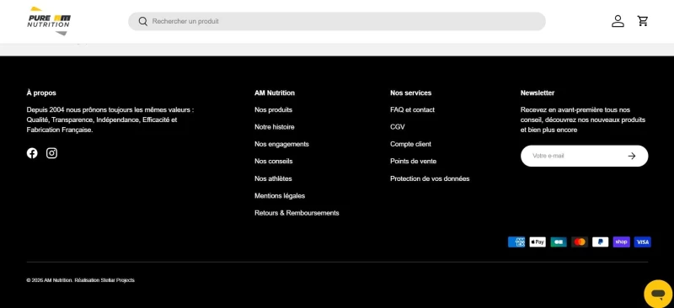The image size is (674, 308).
Task: Visit the Facebook page icon
Action: coord(32,153)
